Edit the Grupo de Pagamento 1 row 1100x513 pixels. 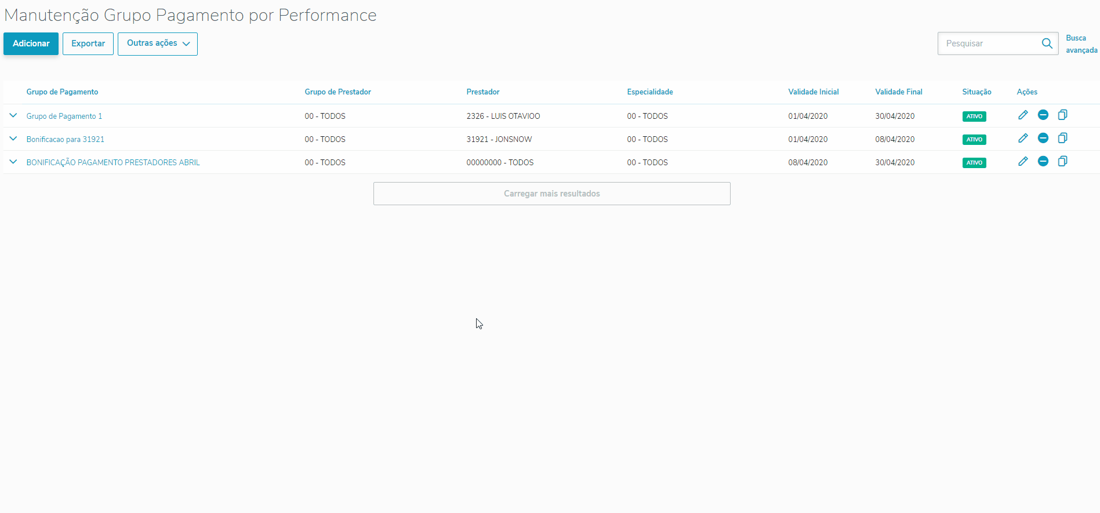[x=1023, y=115]
